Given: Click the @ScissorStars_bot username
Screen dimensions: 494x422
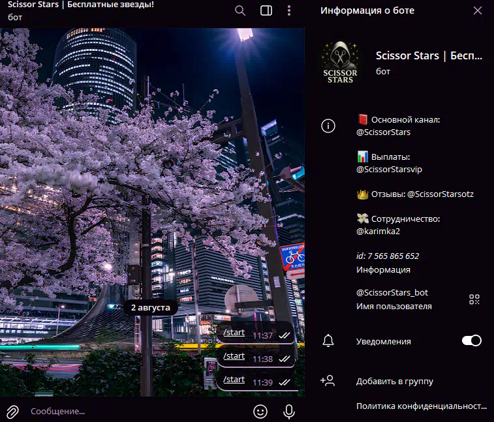Looking at the screenshot, I should (x=392, y=293).
